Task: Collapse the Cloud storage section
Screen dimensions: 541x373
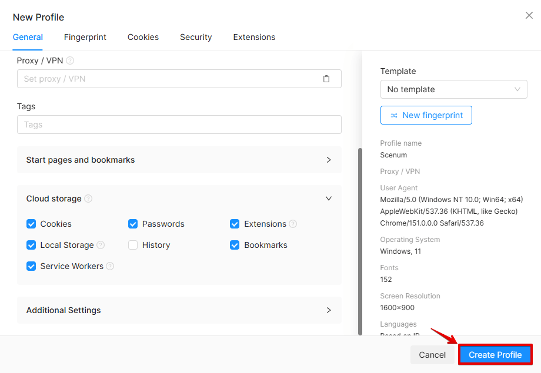Action: (179, 199)
